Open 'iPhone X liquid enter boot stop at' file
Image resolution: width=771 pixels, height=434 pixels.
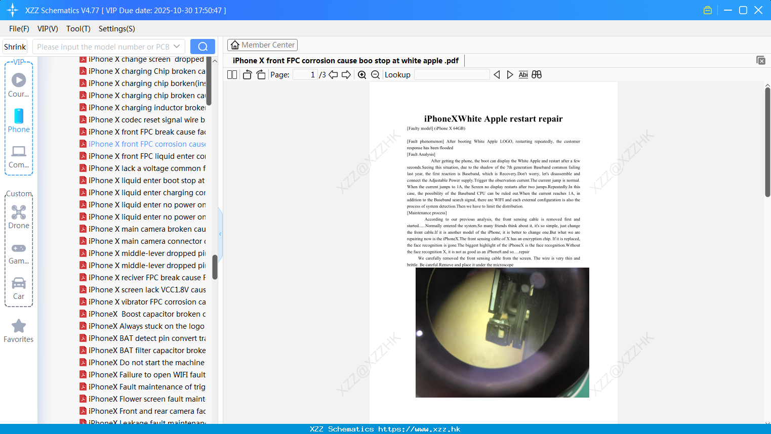coord(142,181)
